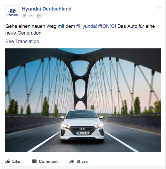Click the curved arrow Share icon
The width and height of the screenshot is (166, 169).
[x=71, y=162]
